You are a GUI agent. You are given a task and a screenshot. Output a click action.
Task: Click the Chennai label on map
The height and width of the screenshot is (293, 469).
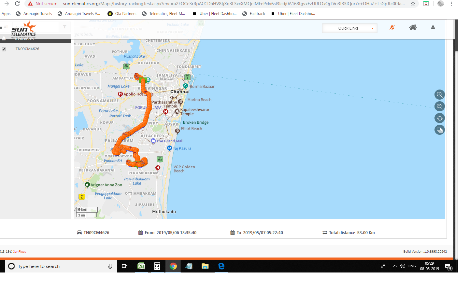[180, 91]
